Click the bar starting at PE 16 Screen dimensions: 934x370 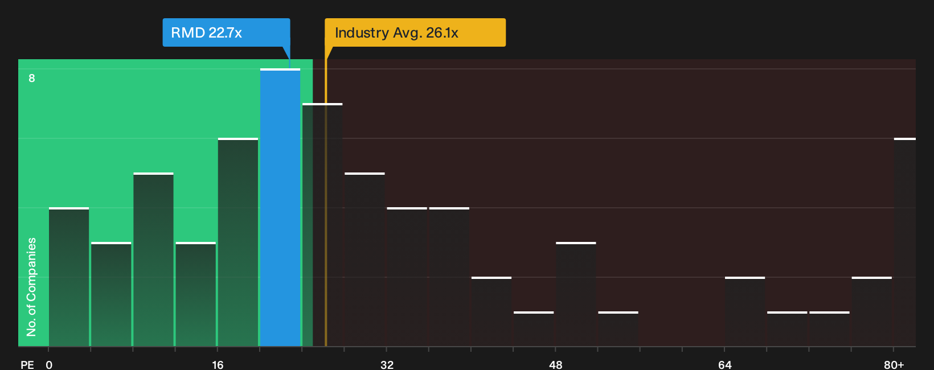pos(238,242)
